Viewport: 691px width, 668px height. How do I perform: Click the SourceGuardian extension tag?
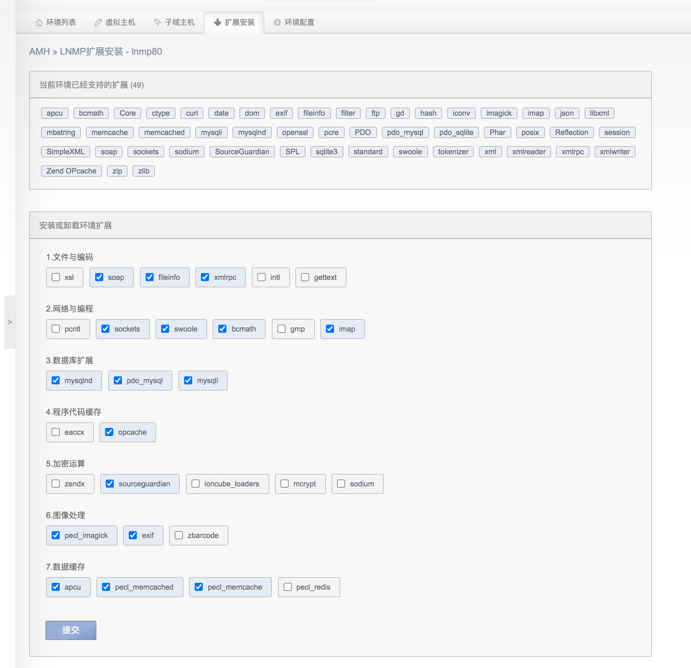tap(242, 151)
